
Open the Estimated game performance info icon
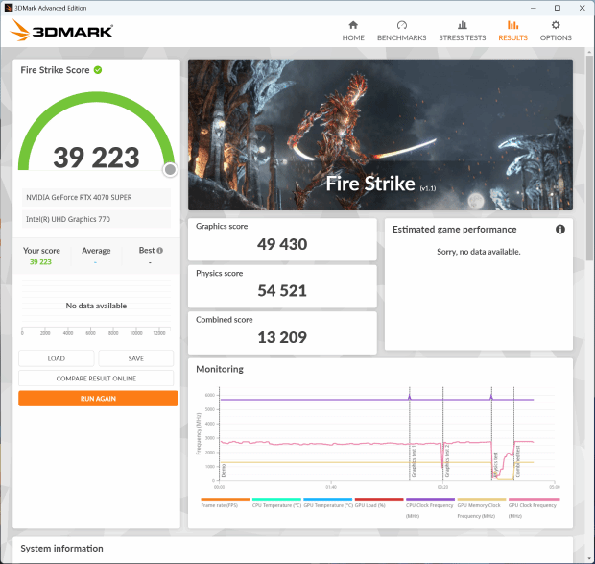pyautogui.click(x=560, y=229)
